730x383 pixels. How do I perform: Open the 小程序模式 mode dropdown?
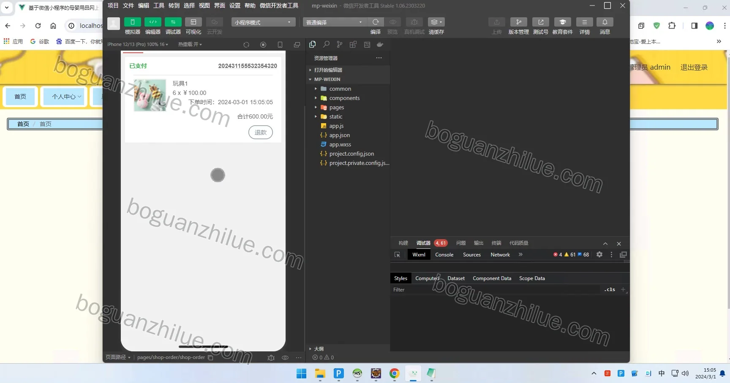[263, 22]
